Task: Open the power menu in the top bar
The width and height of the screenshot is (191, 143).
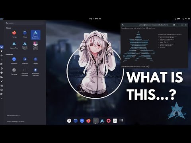Action: [189, 19]
